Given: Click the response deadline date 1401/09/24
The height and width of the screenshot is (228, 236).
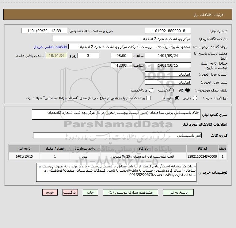Looking at the screenshot, I should coord(168,55).
